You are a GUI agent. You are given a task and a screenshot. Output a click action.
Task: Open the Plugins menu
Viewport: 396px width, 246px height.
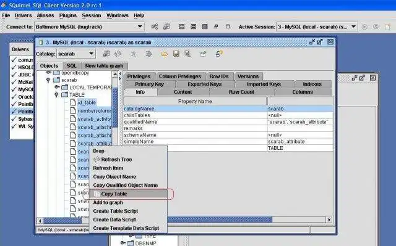click(68, 15)
